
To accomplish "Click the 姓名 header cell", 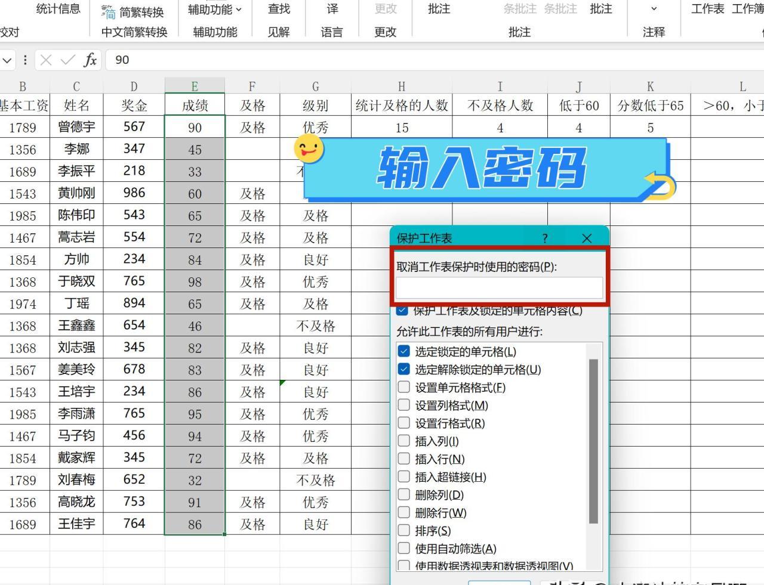I will click(76, 106).
